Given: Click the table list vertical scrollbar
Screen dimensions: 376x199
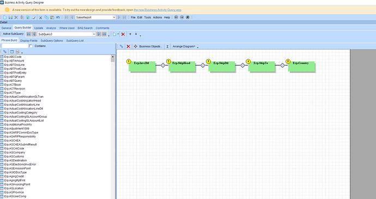Looking at the screenshot, I should tap(113, 126).
